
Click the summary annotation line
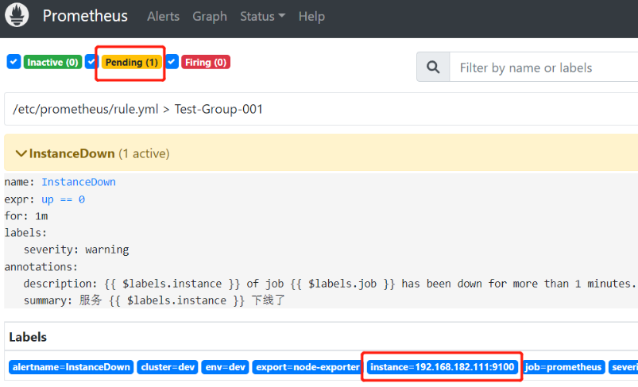(154, 300)
